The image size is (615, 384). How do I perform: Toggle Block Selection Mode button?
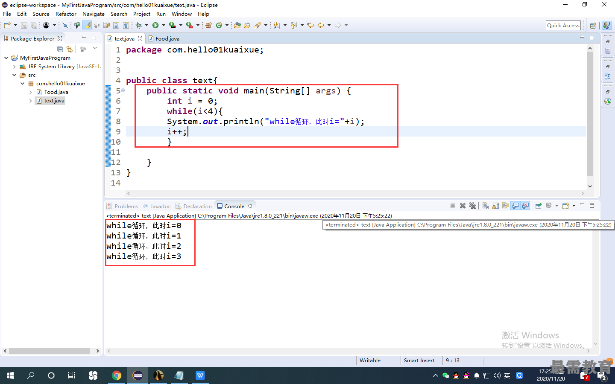coord(116,25)
